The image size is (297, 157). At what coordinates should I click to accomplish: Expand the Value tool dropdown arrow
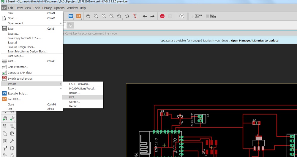pyautogui.click(x=15, y=129)
